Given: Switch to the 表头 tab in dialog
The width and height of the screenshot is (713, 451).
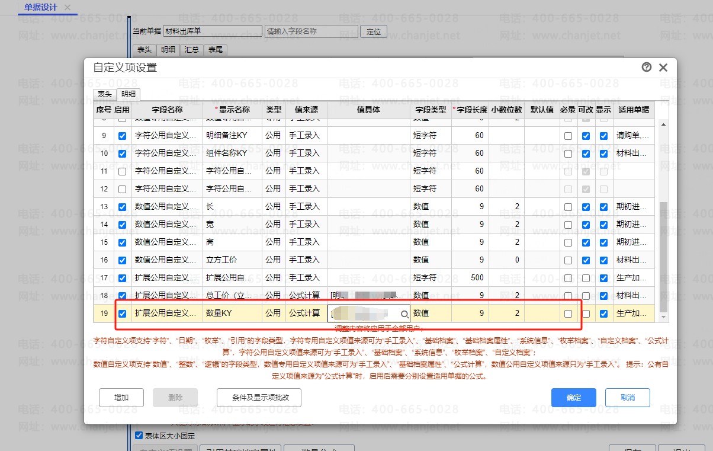Looking at the screenshot, I should [x=105, y=94].
